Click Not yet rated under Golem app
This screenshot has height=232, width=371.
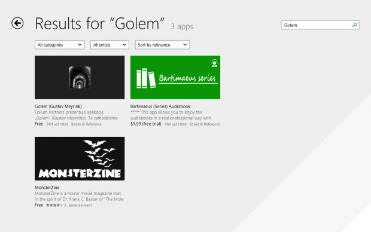pyautogui.click(x=57, y=124)
